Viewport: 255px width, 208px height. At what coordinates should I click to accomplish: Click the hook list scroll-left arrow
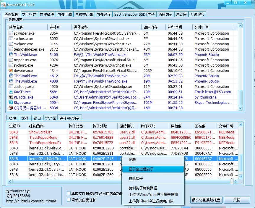pos(10,181)
